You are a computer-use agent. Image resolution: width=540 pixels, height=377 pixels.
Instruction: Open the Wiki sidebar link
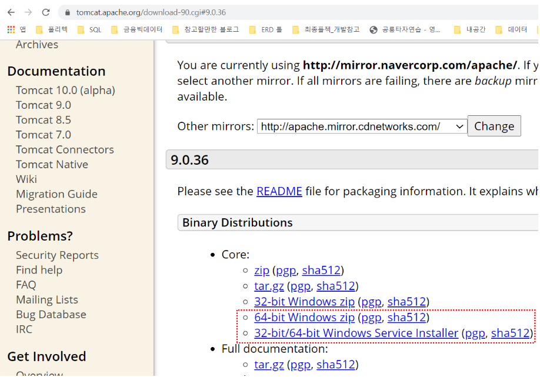26,179
